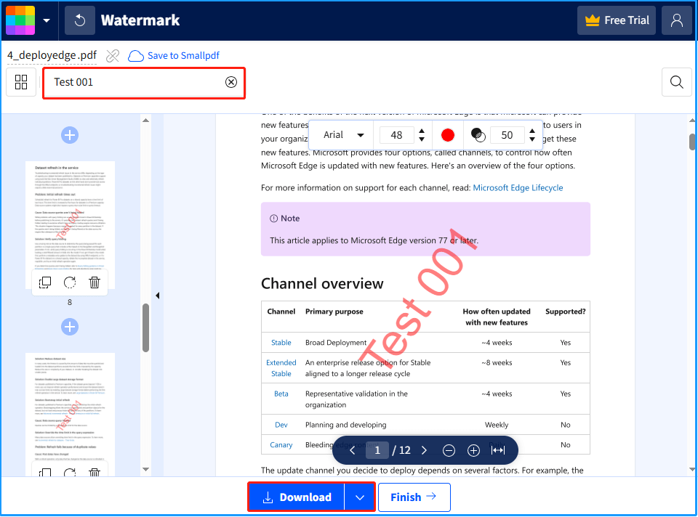Click the opacity value 50 field
This screenshot has height=517, width=698.
(507, 135)
